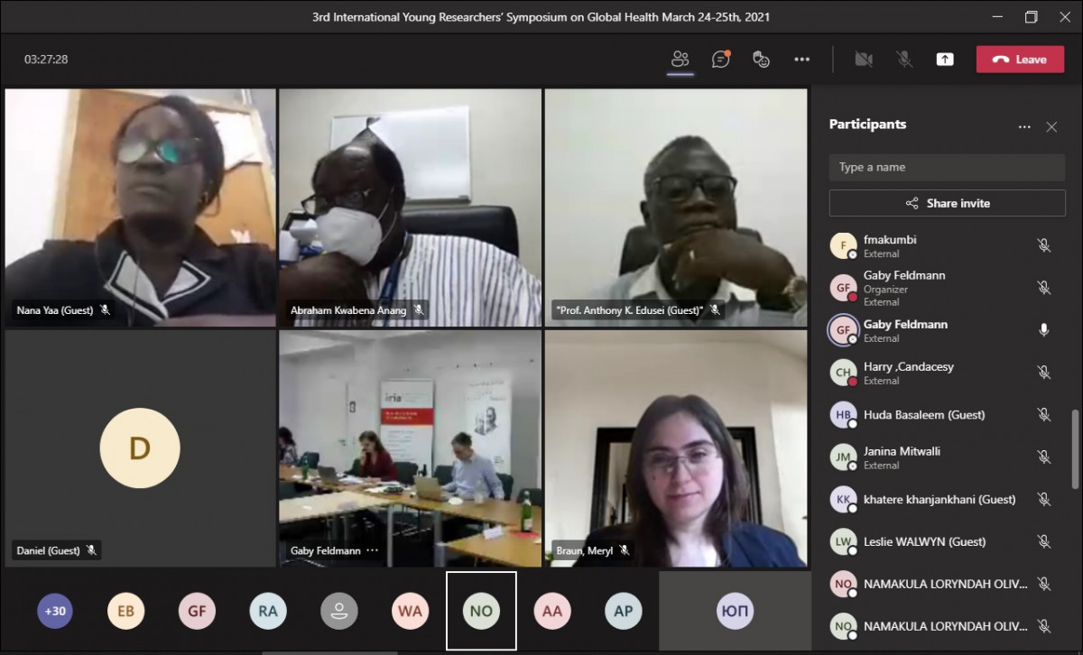Toggle the camera on
The height and width of the screenshot is (655, 1083).
click(864, 60)
